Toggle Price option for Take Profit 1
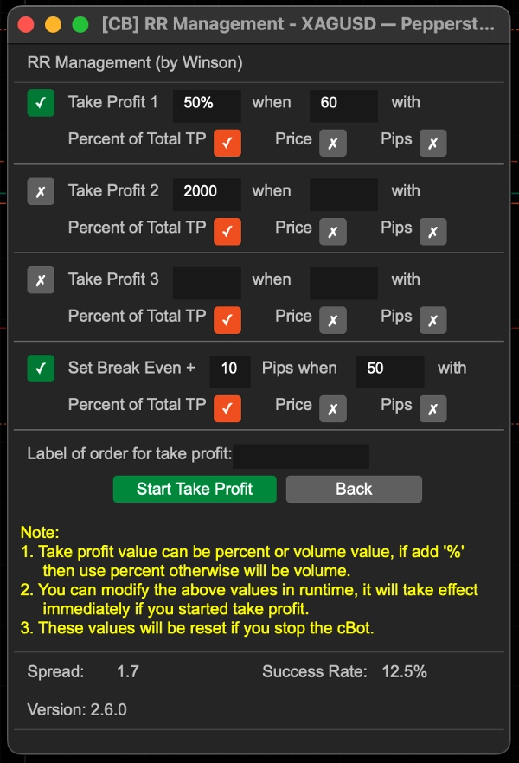 (333, 142)
